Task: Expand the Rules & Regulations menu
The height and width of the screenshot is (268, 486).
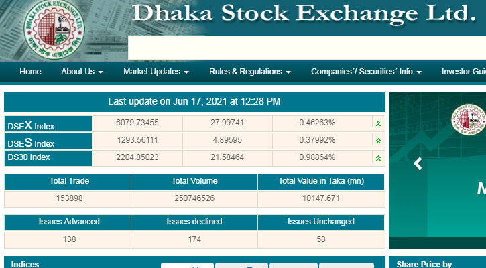Action: click(250, 72)
